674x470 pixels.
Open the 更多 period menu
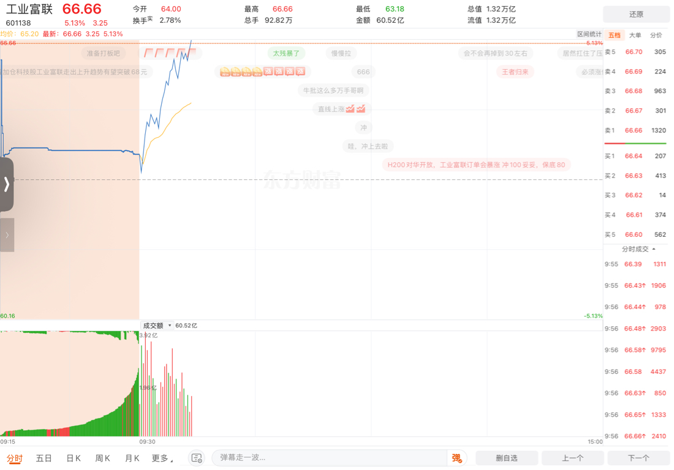click(162, 458)
